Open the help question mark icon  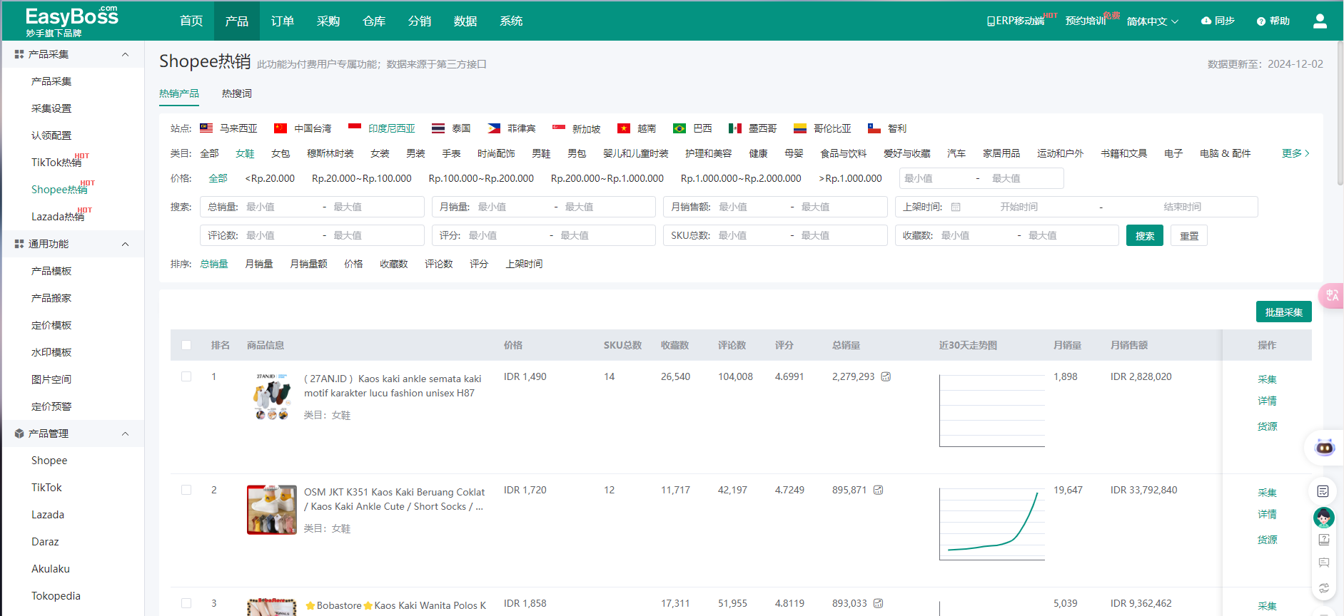pos(1261,21)
